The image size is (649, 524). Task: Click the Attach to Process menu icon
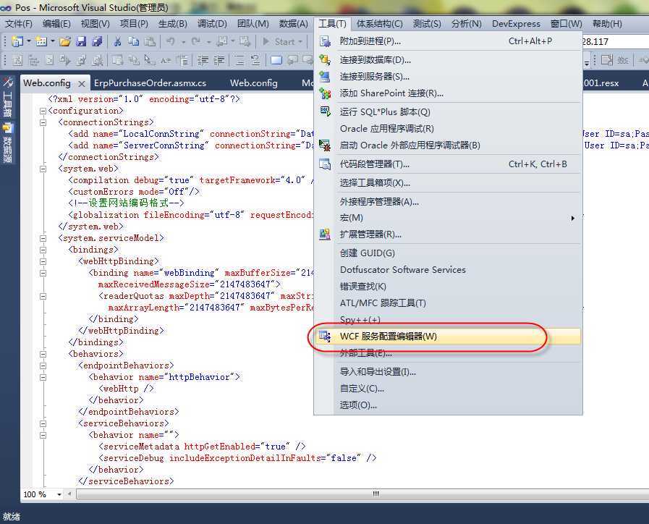coord(325,41)
